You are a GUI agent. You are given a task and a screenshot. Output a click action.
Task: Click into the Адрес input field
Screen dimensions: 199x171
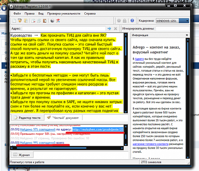(x=64, y=29)
